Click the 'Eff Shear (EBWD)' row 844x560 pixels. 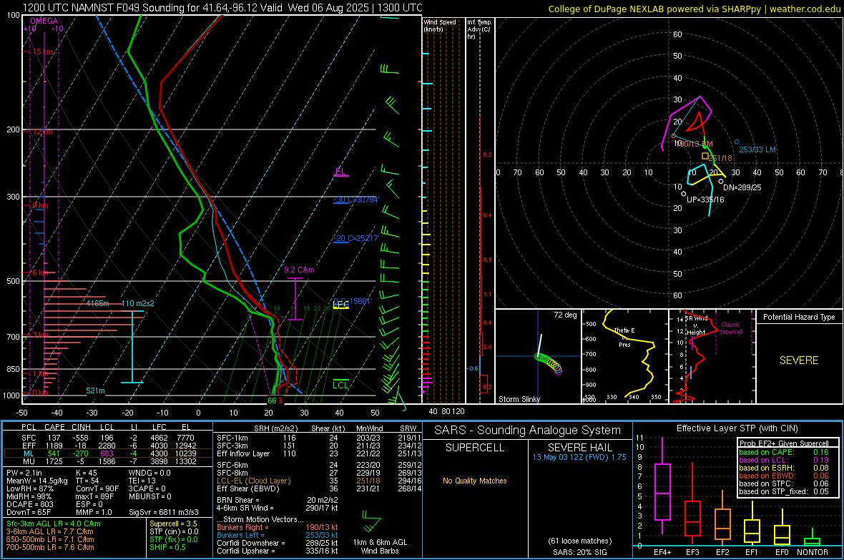(318, 488)
